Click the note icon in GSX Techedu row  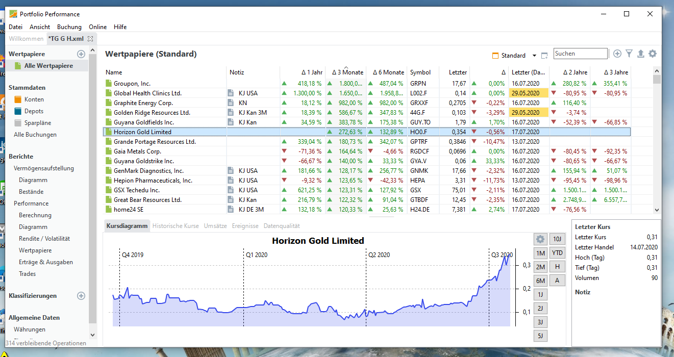(231, 190)
